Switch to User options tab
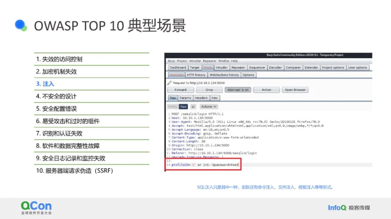The width and height of the screenshot is (391, 219). (358, 67)
